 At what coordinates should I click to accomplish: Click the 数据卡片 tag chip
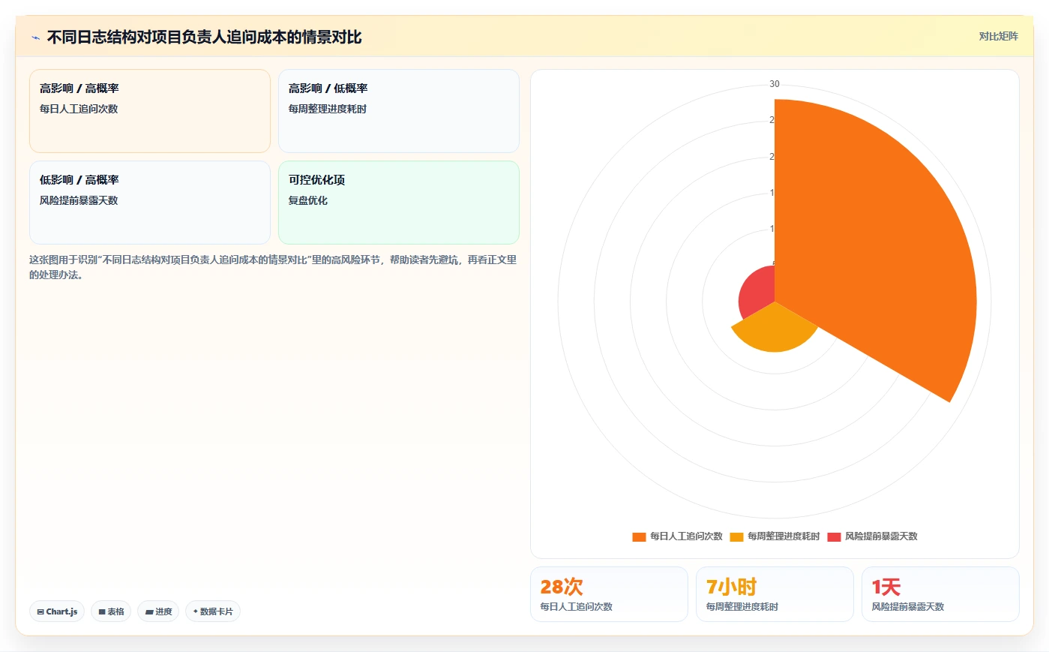tap(213, 611)
